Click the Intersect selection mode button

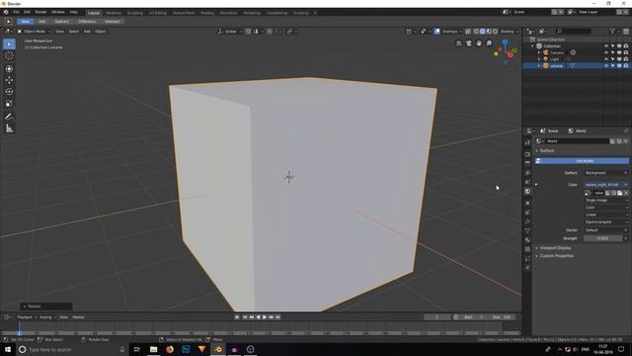(113, 22)
